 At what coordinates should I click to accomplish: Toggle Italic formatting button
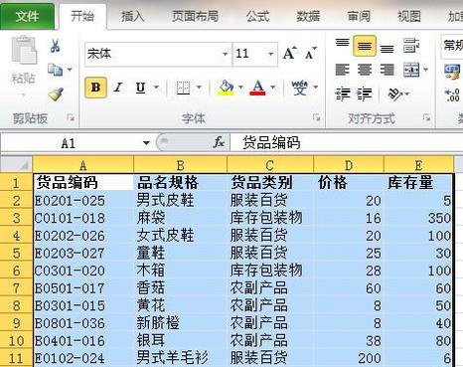[x=118, y=88]
